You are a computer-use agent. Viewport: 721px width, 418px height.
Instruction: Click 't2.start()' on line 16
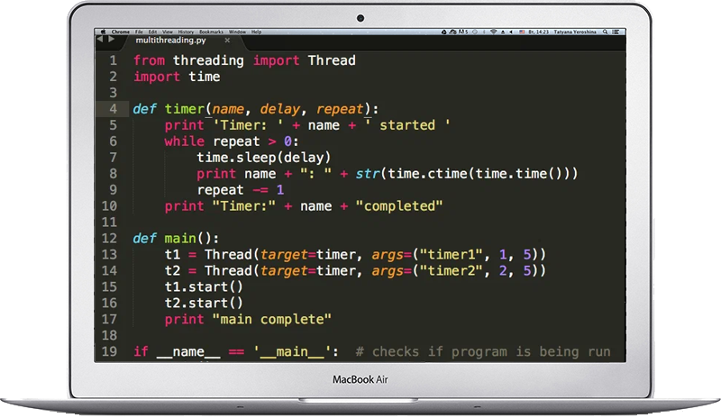click(x=204, y=303)
